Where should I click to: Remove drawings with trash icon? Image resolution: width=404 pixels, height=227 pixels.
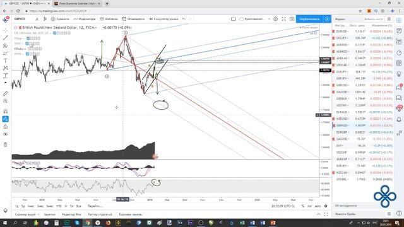(5, 144)
